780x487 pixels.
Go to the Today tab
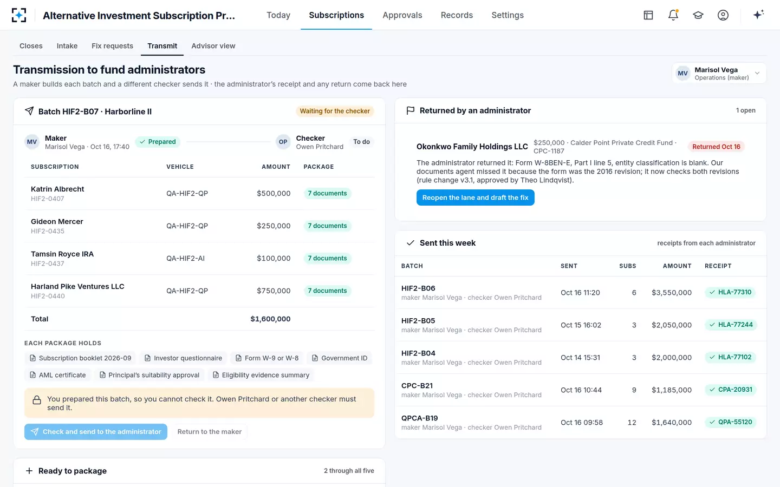coord(278,15)
